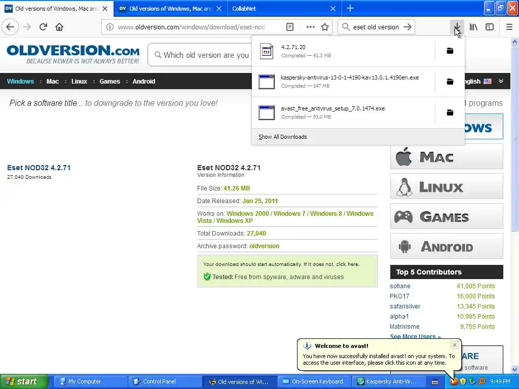
Task: Click the eset old version search box
Action: pyautogui.click(x=376, y=27)
